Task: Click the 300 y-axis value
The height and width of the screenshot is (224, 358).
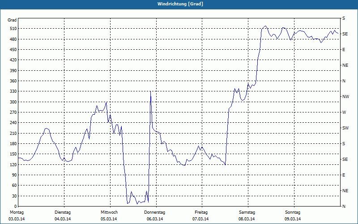Action: (x=13, y=102)
